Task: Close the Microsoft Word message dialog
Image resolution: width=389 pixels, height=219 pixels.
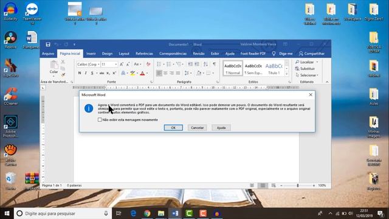Action: click(x=311, y=95)
